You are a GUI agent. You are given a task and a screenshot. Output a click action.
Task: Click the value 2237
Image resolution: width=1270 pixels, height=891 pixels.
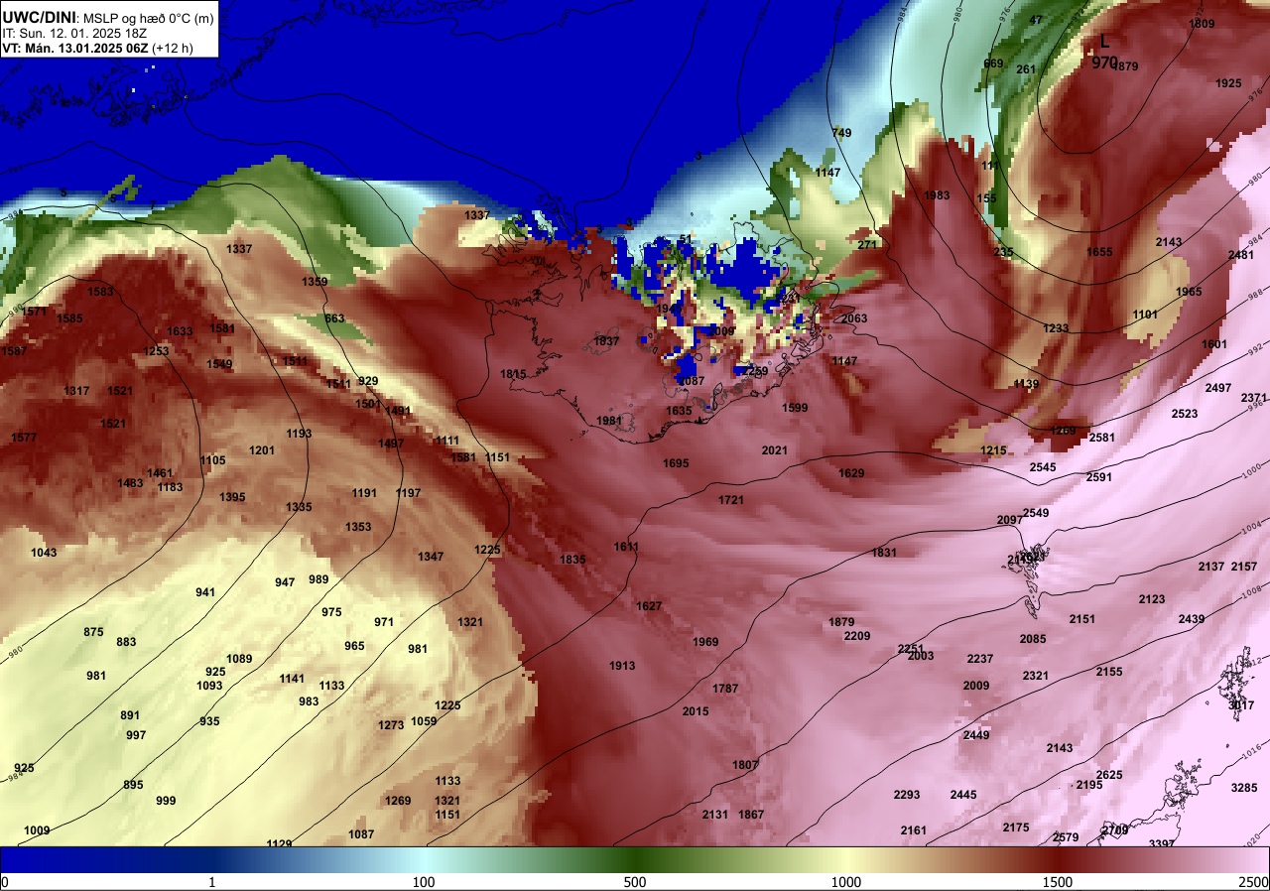click(980, 659)
